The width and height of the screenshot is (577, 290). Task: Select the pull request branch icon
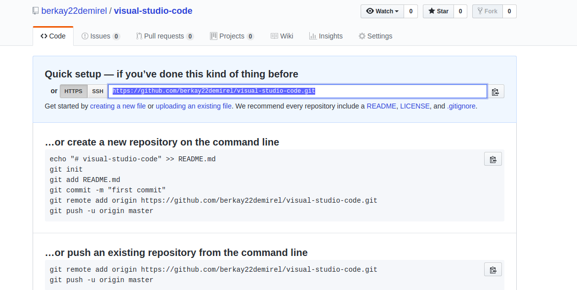(138, 36)
